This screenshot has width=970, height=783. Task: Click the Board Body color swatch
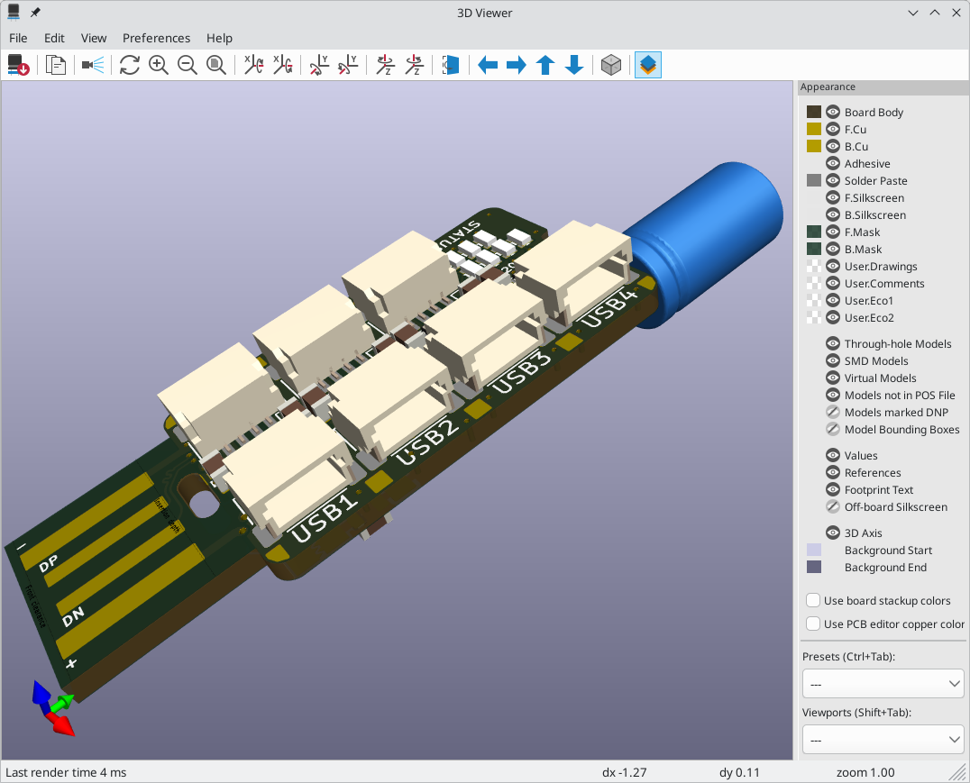tap(814, 113)
